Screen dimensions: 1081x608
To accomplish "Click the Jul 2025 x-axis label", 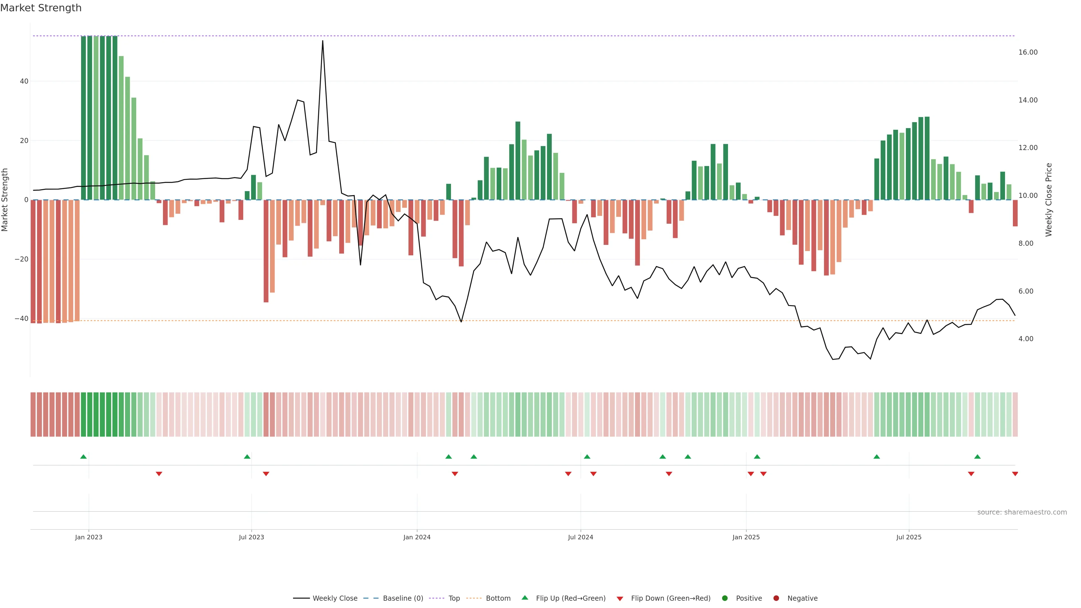I will 908,537.
